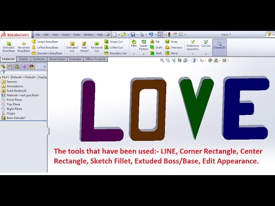Screen dimensions: 275x206
Task: Open the ConfigurationManager tab
Action: [x=17, y=66]
